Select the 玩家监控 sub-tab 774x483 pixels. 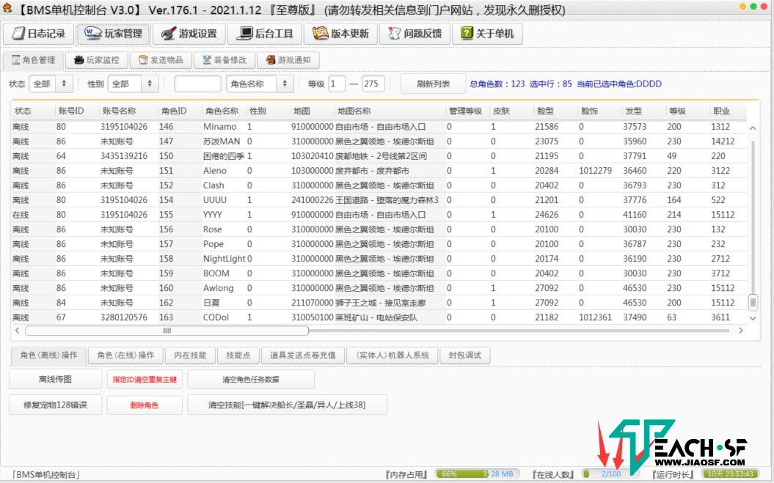tap(97, 60)
